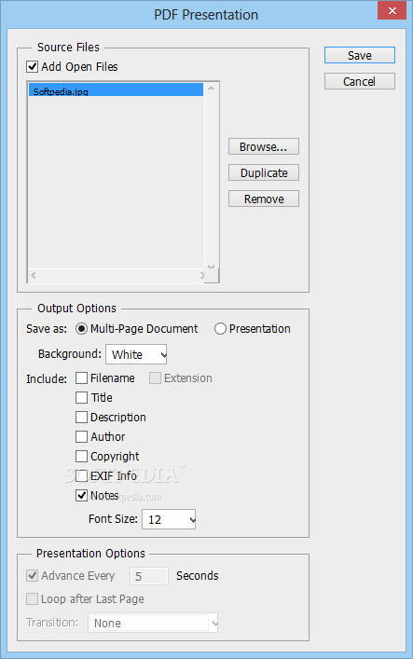This screenshot has height=659, width=413.
Task: Select Softpedia.jpg in the source list
Action: [x=116, y=89]
